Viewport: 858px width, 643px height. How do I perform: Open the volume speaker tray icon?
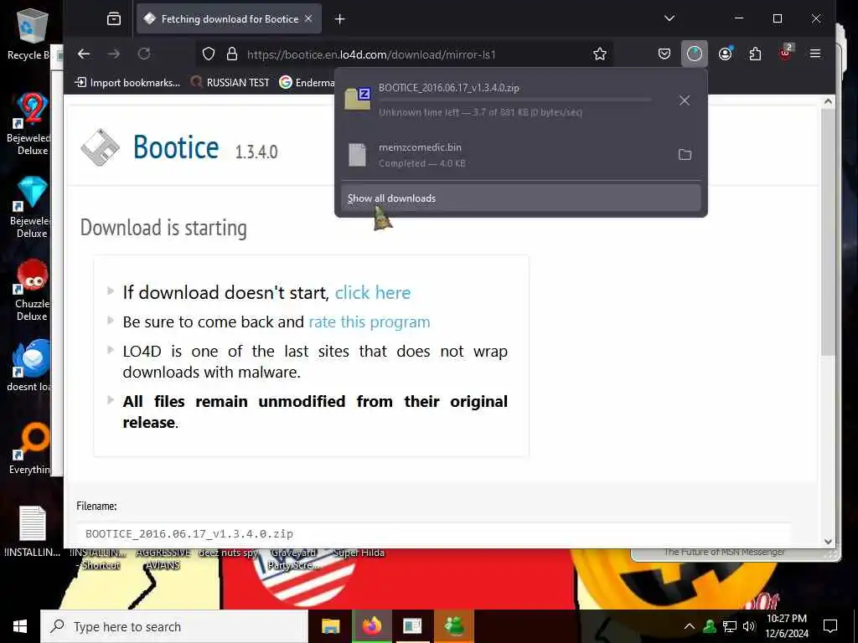click(749, 626)
